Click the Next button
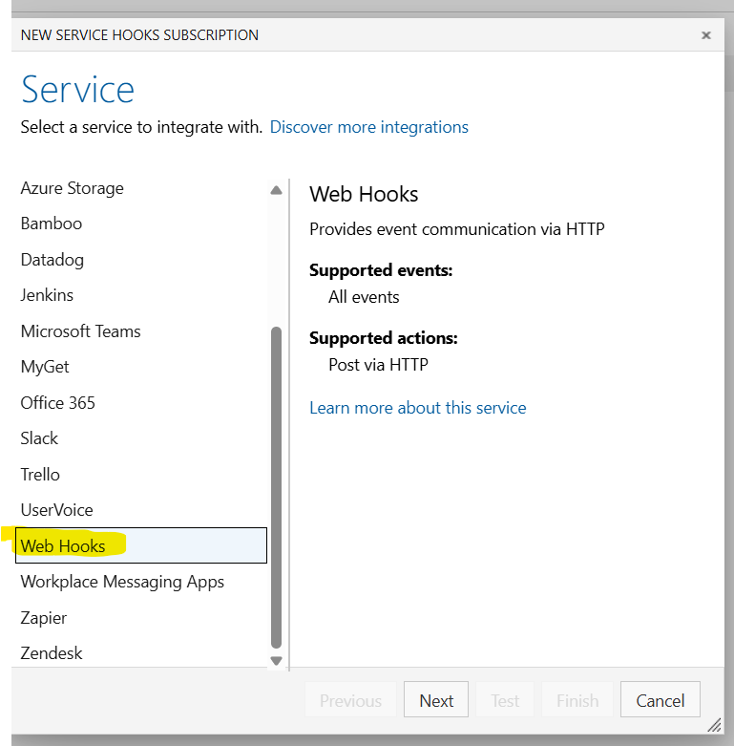 [436, 699]
